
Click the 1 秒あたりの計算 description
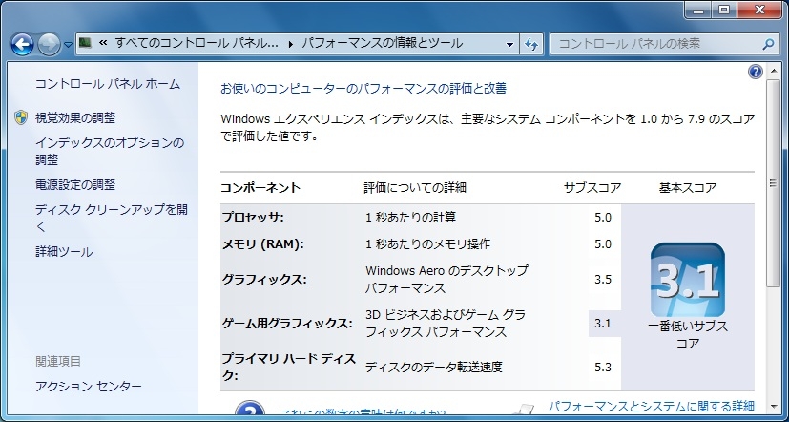(x=410, y=218)
